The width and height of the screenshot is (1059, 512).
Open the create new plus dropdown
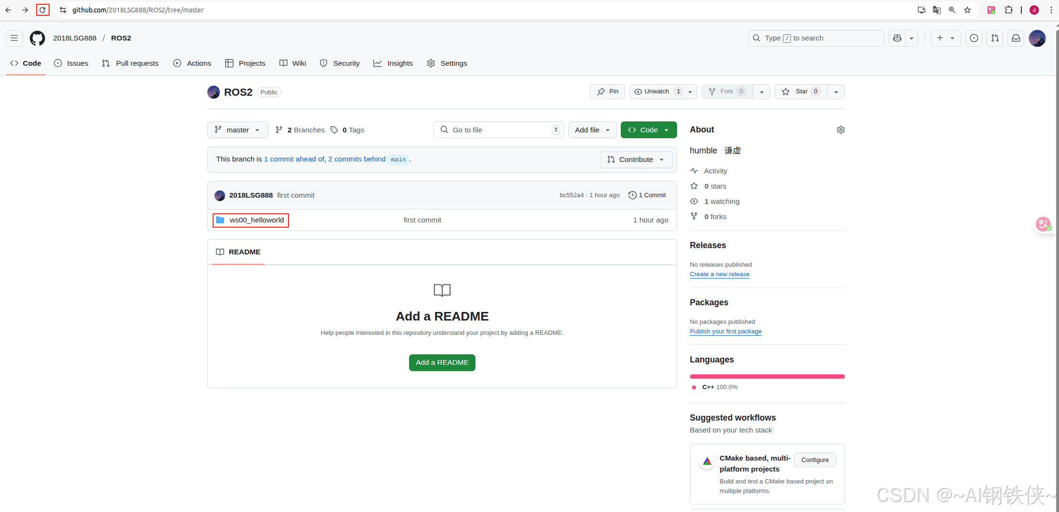946,38
